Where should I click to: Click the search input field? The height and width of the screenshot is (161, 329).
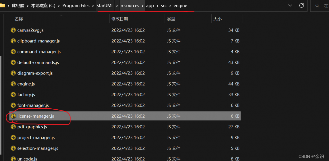point(320,6)
